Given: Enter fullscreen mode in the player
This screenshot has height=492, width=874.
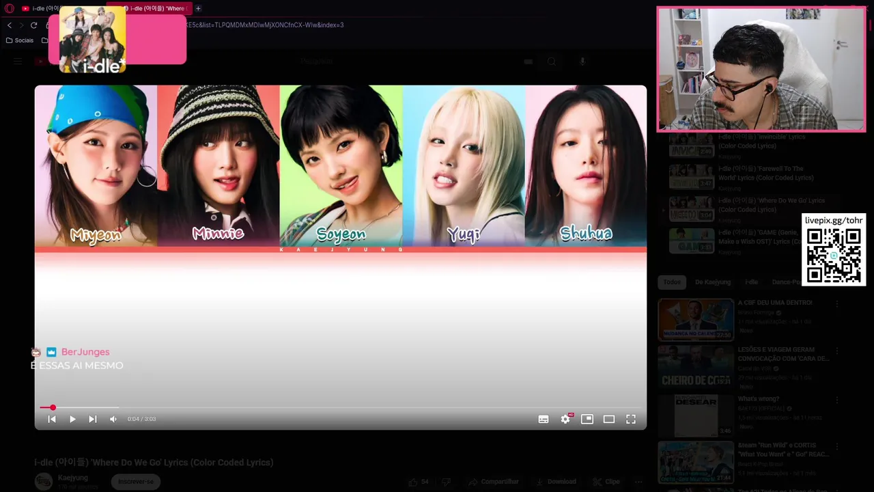Looking at the screenshot, I should pos(631,419).
